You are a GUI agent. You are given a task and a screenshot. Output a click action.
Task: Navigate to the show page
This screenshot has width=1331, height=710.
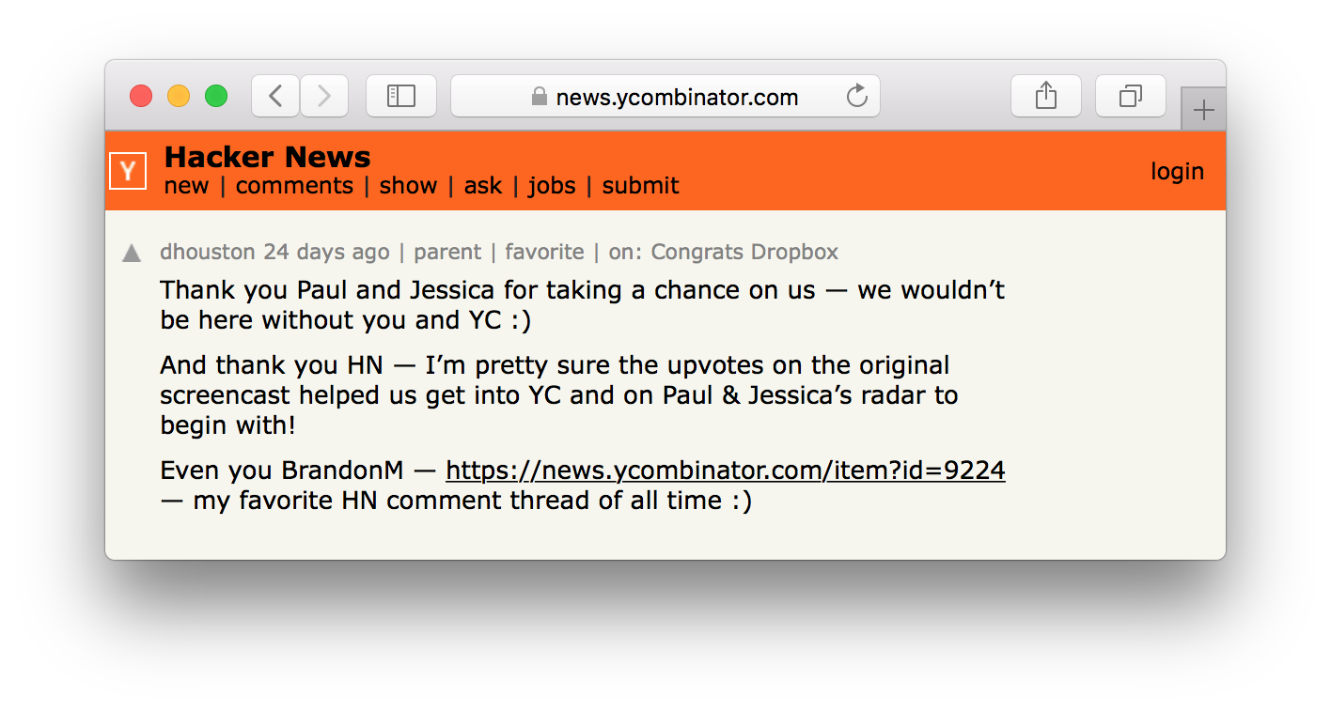408,186
